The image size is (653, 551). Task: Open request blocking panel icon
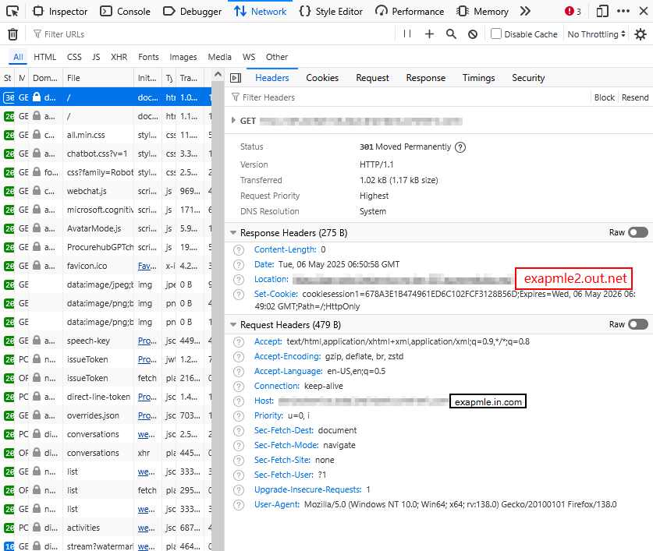click(473, 34)
